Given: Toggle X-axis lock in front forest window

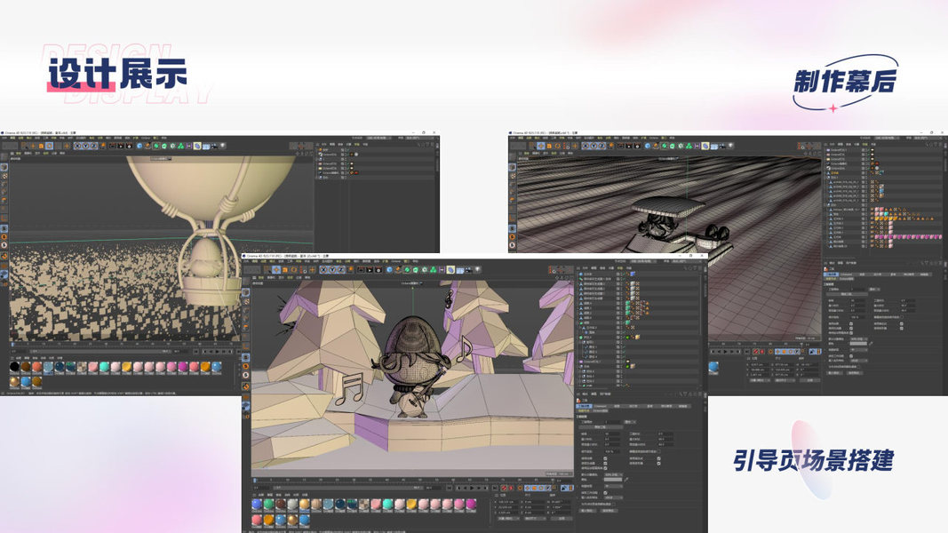Looking at the screenshot, I should click(x=323, y=269).
